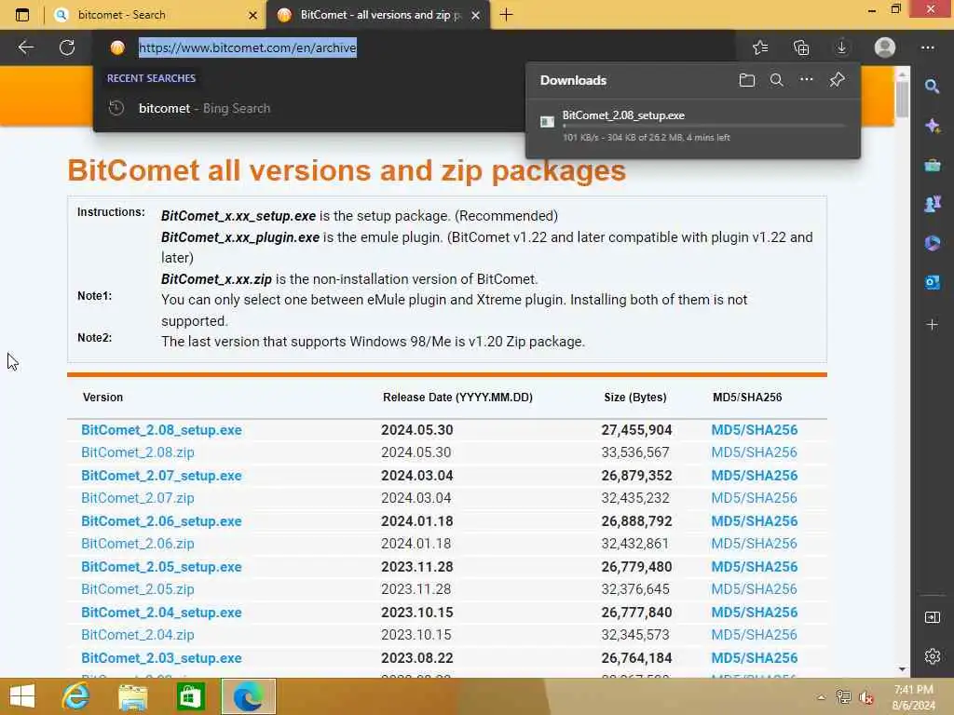Open the Collections toolbar icon

click(x=801, y=47)
